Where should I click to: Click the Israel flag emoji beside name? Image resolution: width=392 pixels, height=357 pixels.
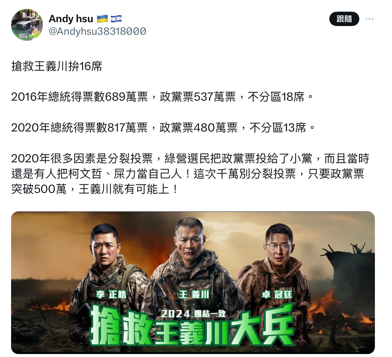pos(116,19)
